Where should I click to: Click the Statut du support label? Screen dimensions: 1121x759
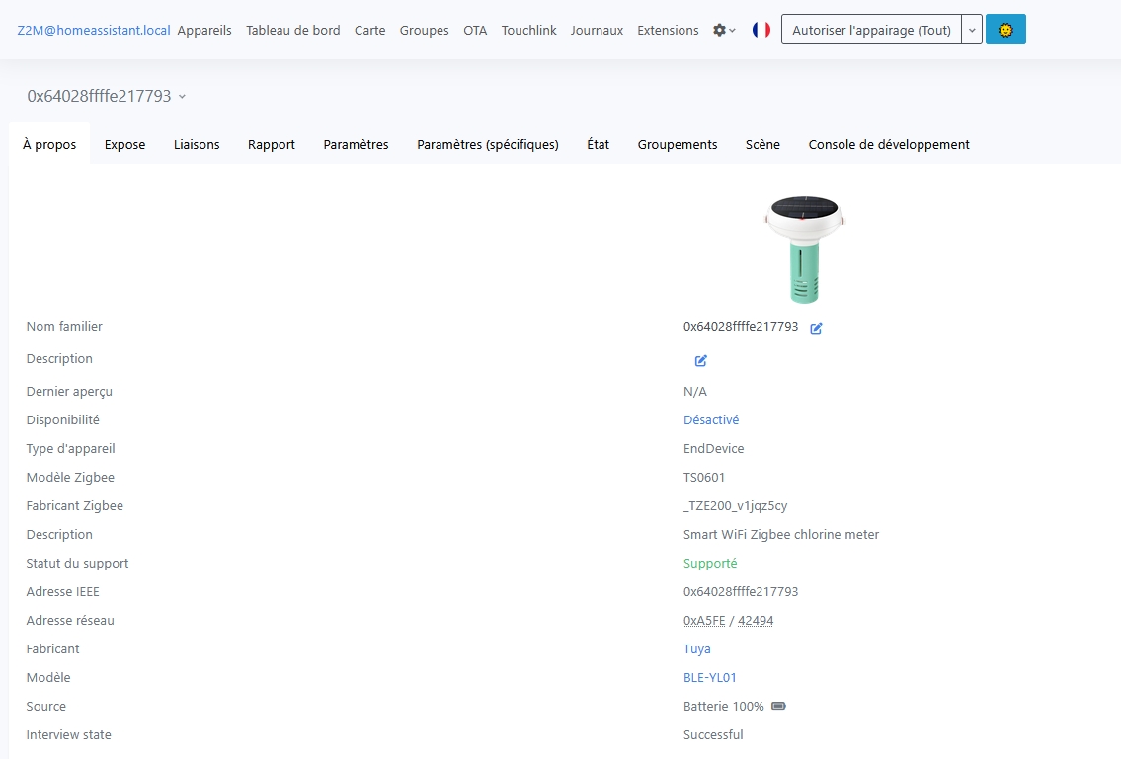click(x=77, y=564)
